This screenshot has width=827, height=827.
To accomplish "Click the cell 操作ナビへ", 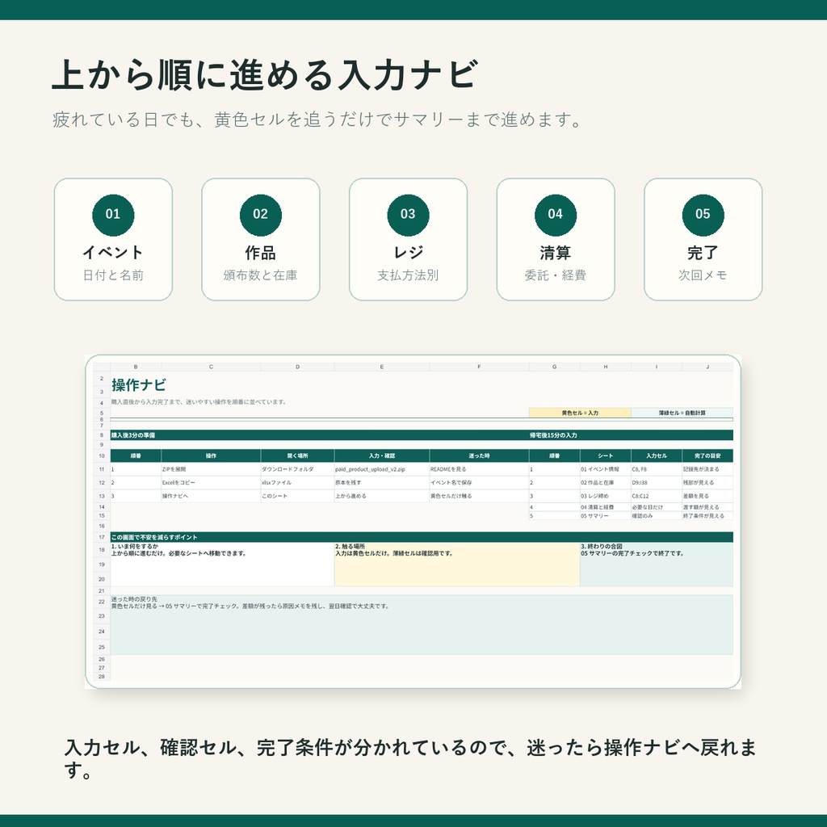I will (x=211, y=496).
